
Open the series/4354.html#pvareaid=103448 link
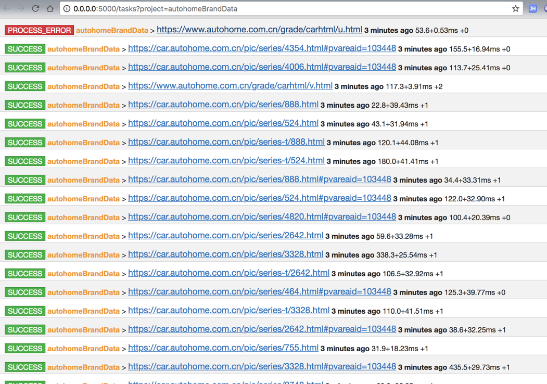coord(262,48)
